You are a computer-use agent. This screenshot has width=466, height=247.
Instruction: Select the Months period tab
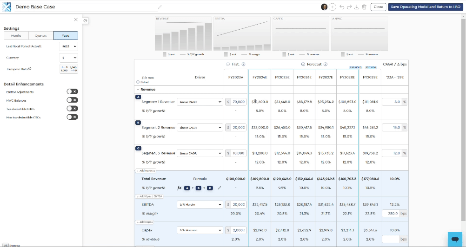coord(16,36)
